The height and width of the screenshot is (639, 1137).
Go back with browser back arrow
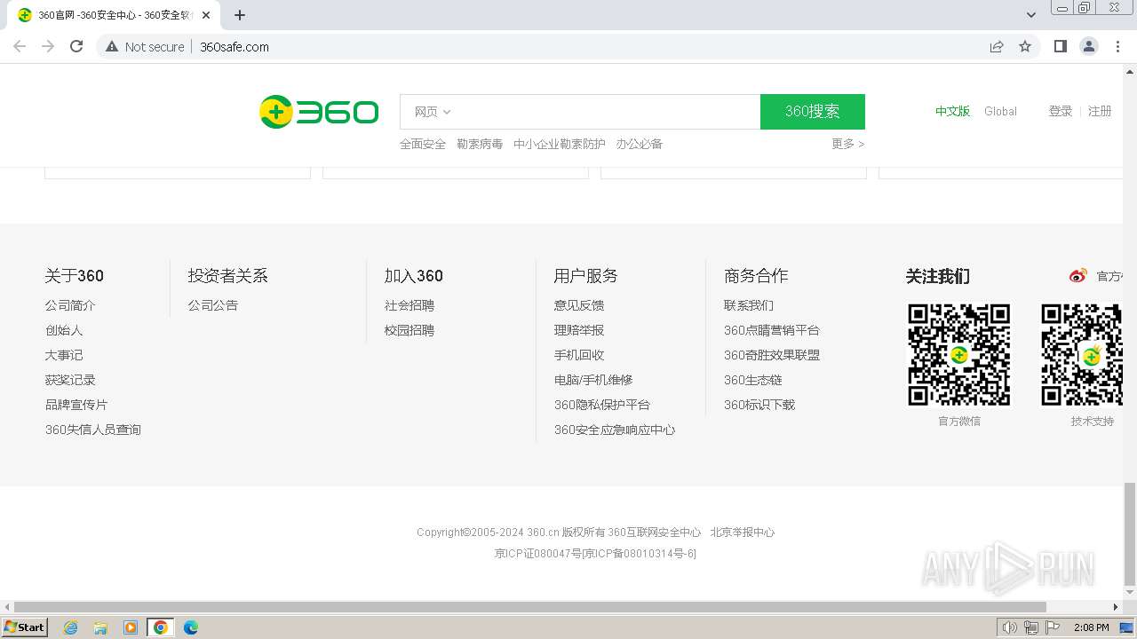[20, 46]
